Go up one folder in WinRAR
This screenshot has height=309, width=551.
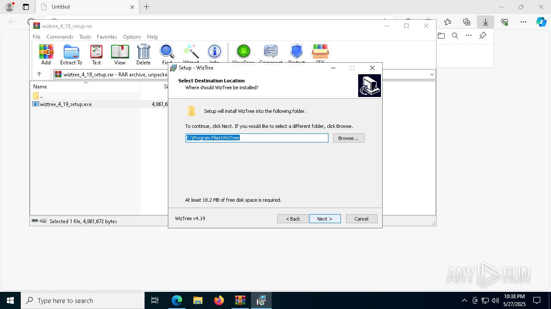(39, 74)
